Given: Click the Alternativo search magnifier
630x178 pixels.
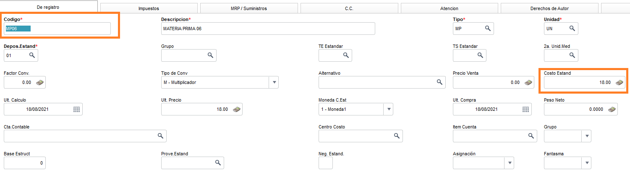Looking at the screenshot, I should tap(439, 82).
